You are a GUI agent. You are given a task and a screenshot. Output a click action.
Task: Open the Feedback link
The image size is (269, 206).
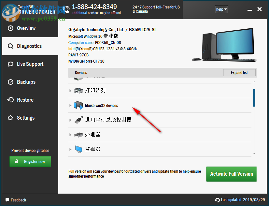click(x=16, y=200)
